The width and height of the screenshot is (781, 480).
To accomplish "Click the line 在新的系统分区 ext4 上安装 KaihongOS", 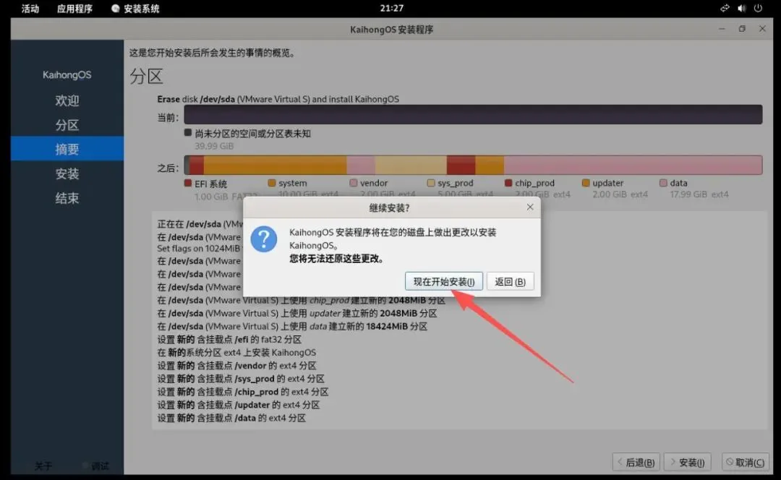I will [x=236, y=352].
